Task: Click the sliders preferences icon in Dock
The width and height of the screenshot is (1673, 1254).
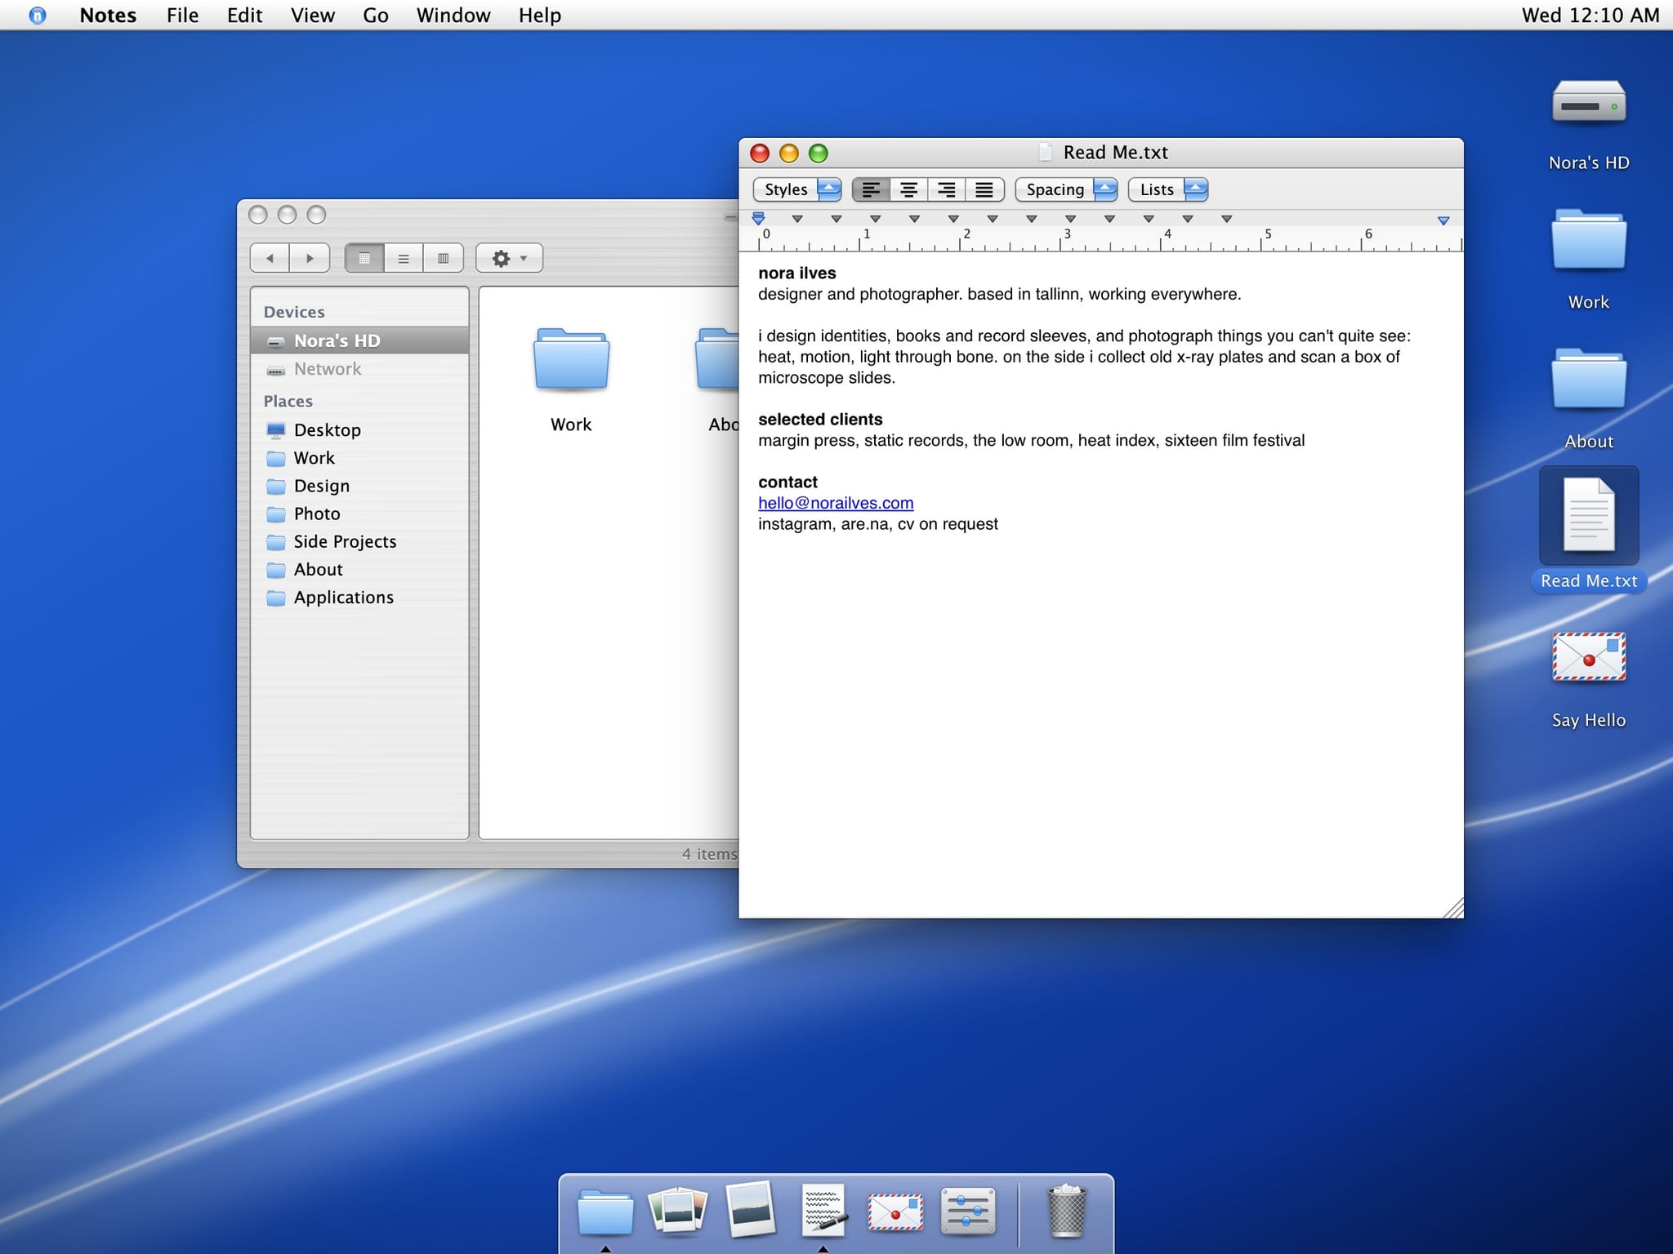Action: [968, 1211]
